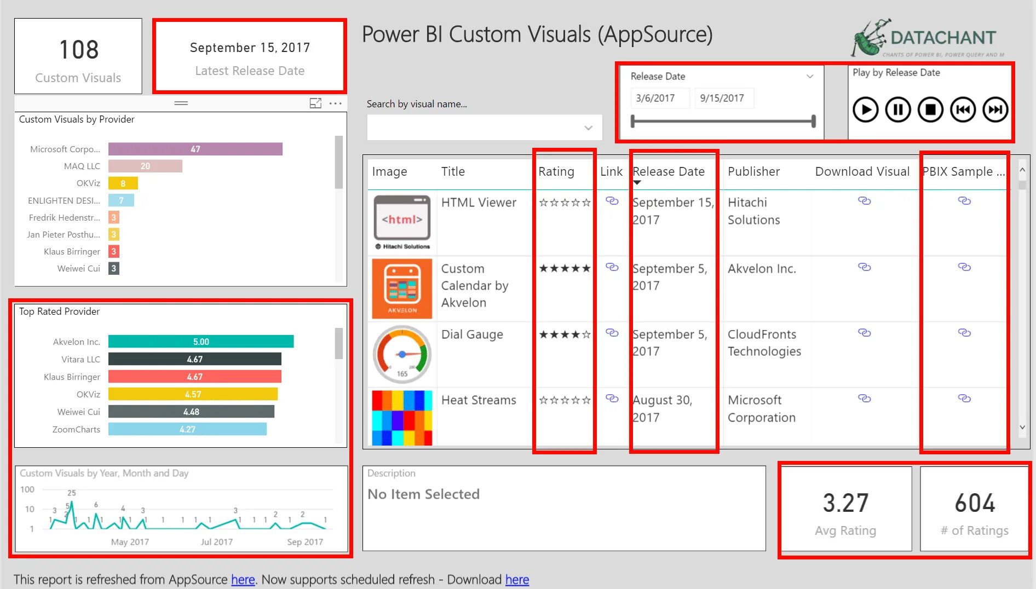Open the Release Date slicer type chevron

pyautogui.click(x=810, y=77)
